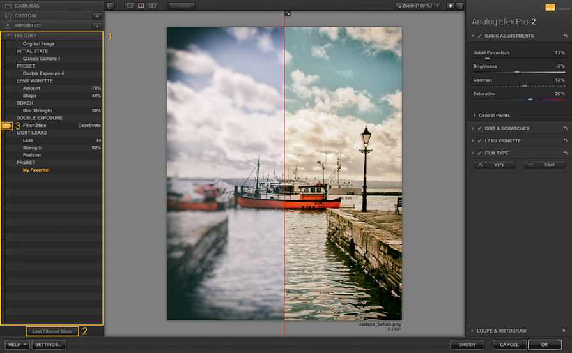
Task: Click the Imported section plus button
Action: click(97, 26)
